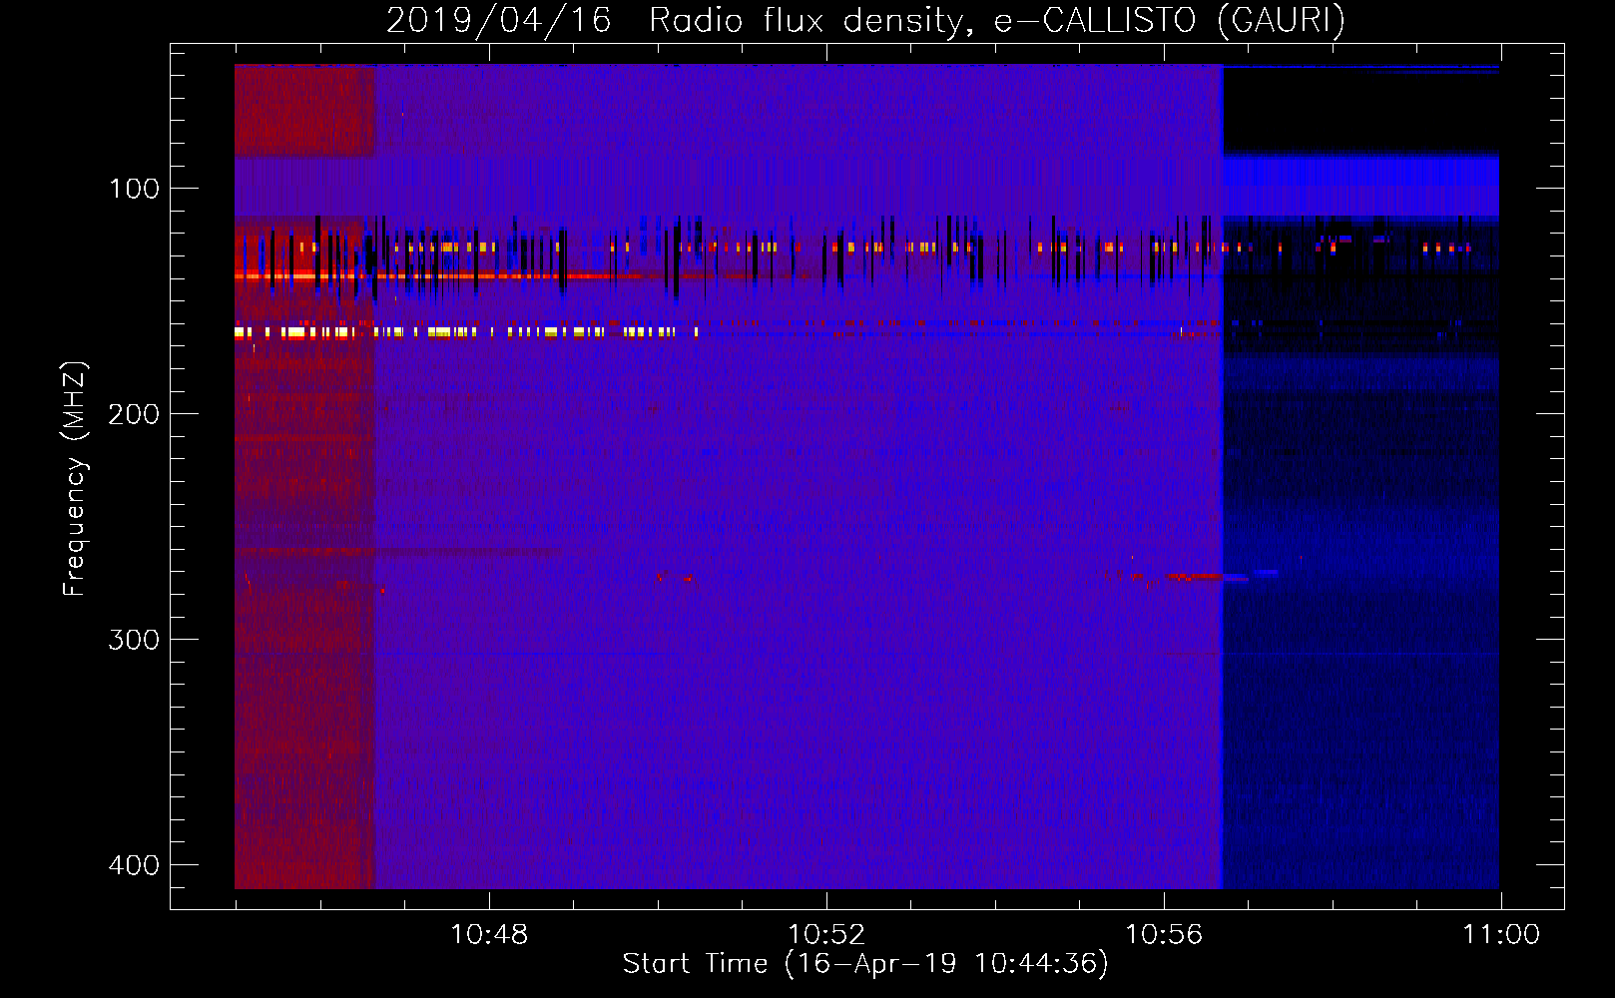The width and height of the screenshot is (1615, 998).
Task: Click the '200' frequency tick label
Action: point(134,414)
